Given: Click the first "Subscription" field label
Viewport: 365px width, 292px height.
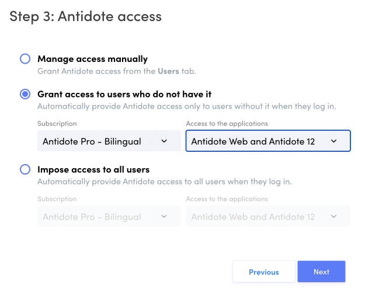Looking at the screenshot, I should [57, 124].
